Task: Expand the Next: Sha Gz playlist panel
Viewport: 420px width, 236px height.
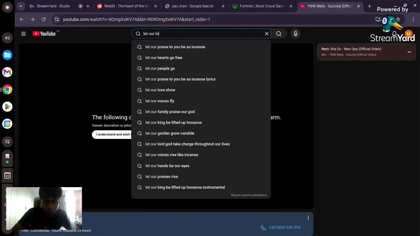Action: (409, 52)
